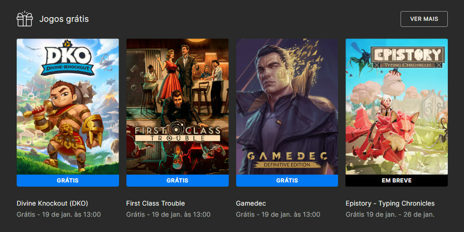Open the Divine Knockout (DKO) title link

click(x=52, y=204)
